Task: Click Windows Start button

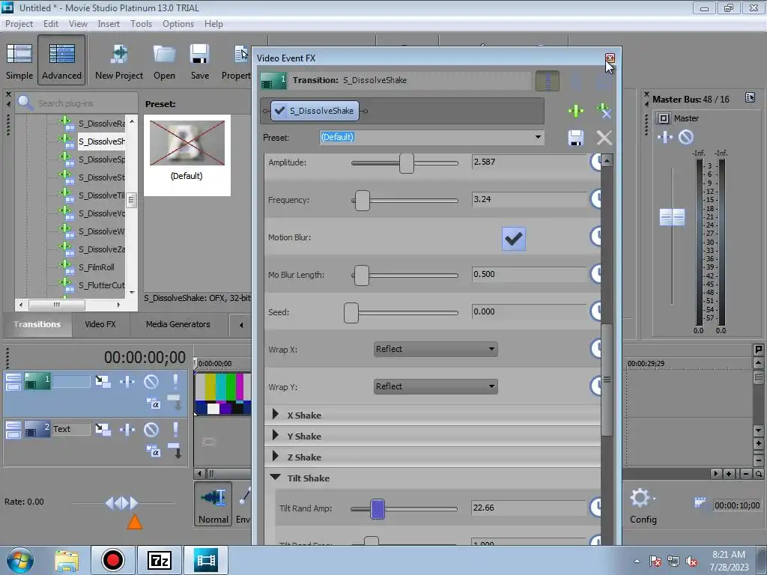Action: point(20,560)
